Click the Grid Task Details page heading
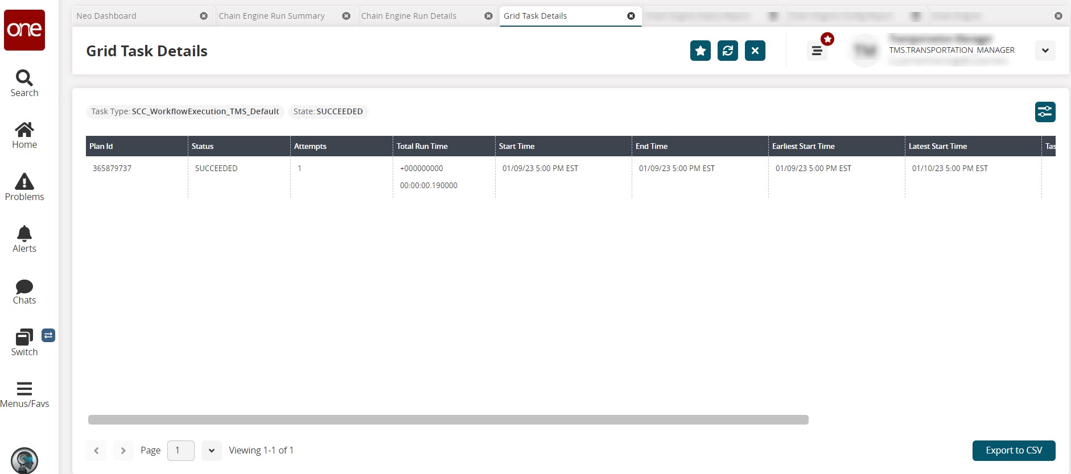Screen dimensions: 1071x474 [147, 51]
